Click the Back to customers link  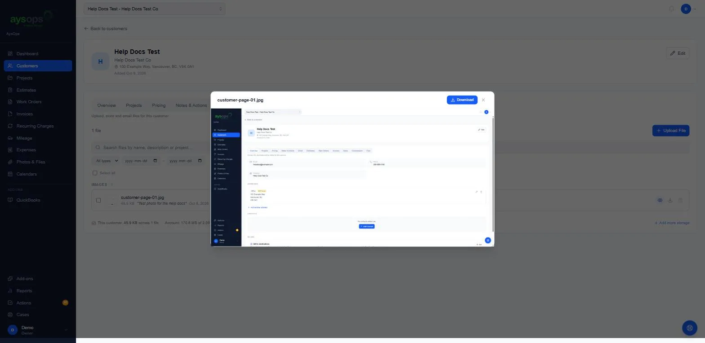pyautogui.click(x=106, y=28)
